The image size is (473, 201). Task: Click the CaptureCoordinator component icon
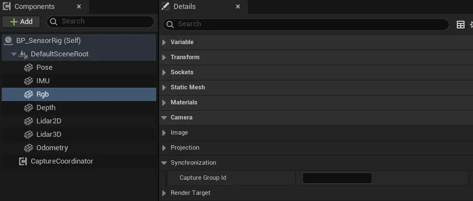point(23,161)
